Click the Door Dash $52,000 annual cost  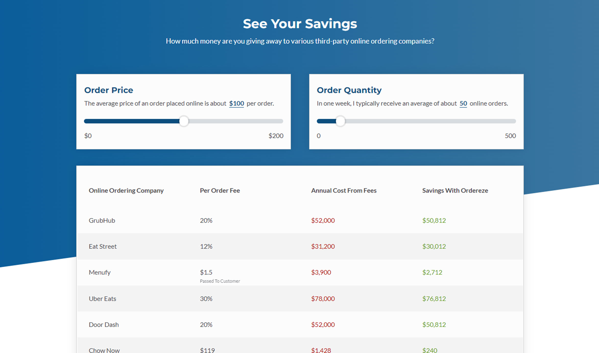tap(323, 325)
